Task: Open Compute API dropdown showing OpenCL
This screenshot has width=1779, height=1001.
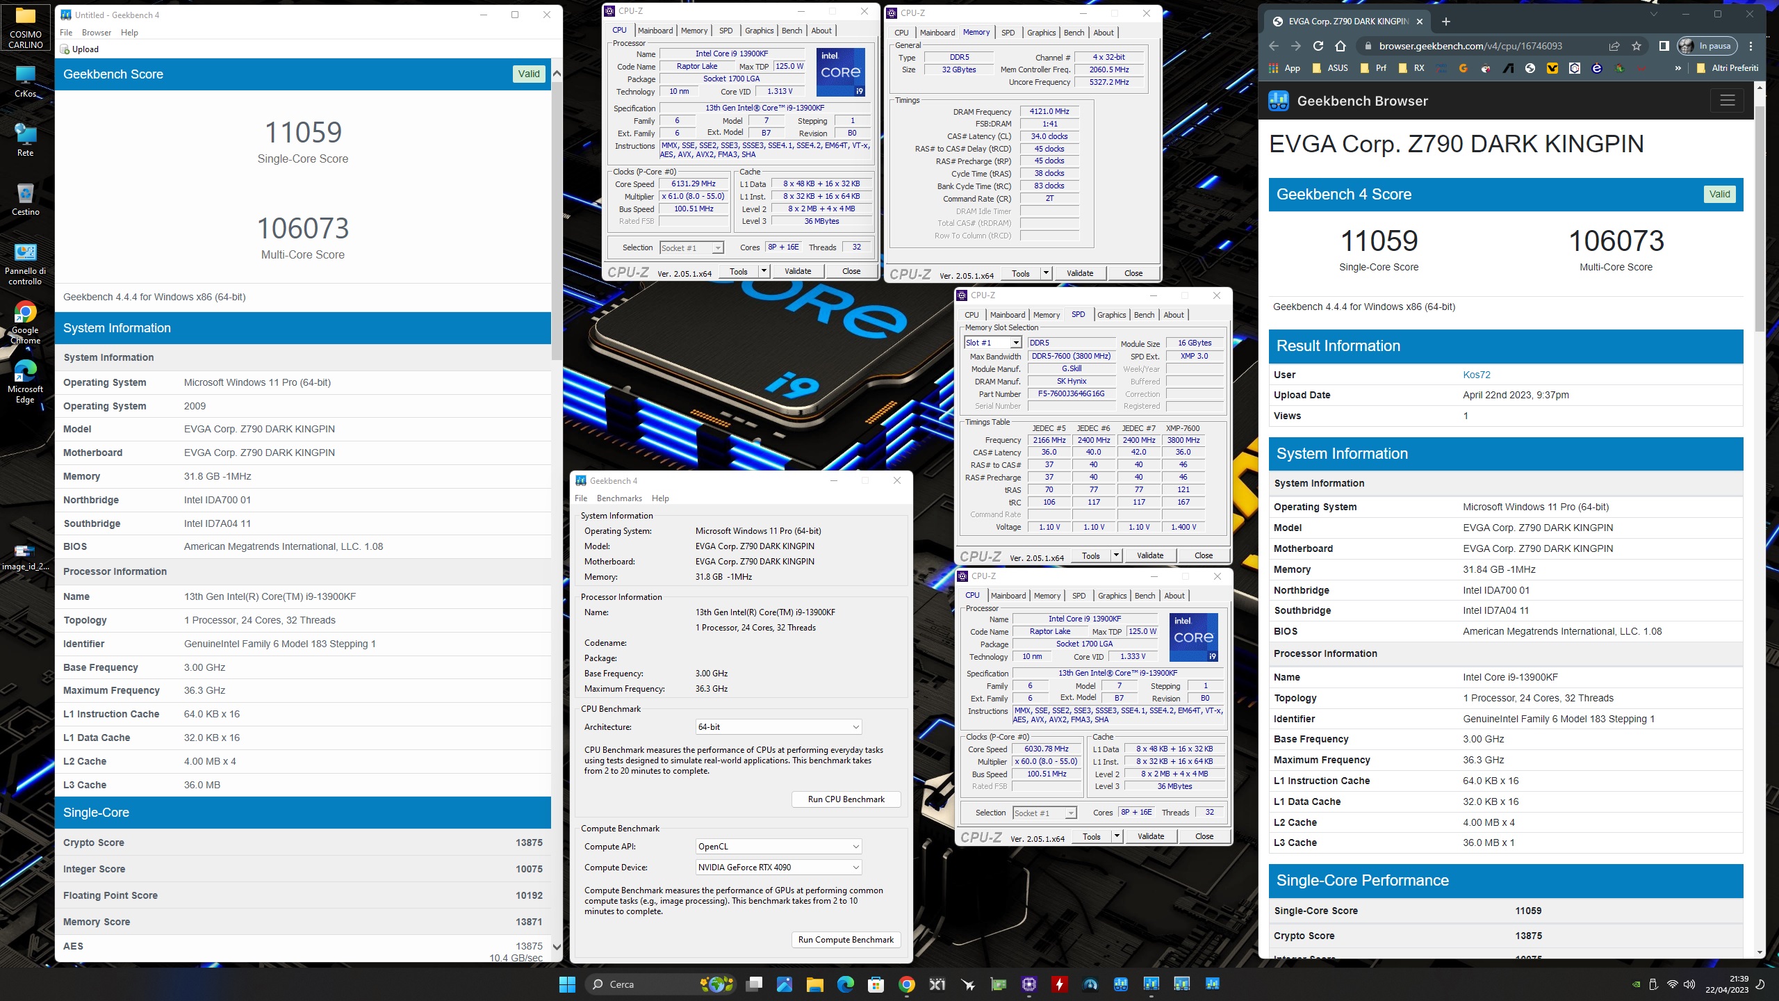Action: 778,847
